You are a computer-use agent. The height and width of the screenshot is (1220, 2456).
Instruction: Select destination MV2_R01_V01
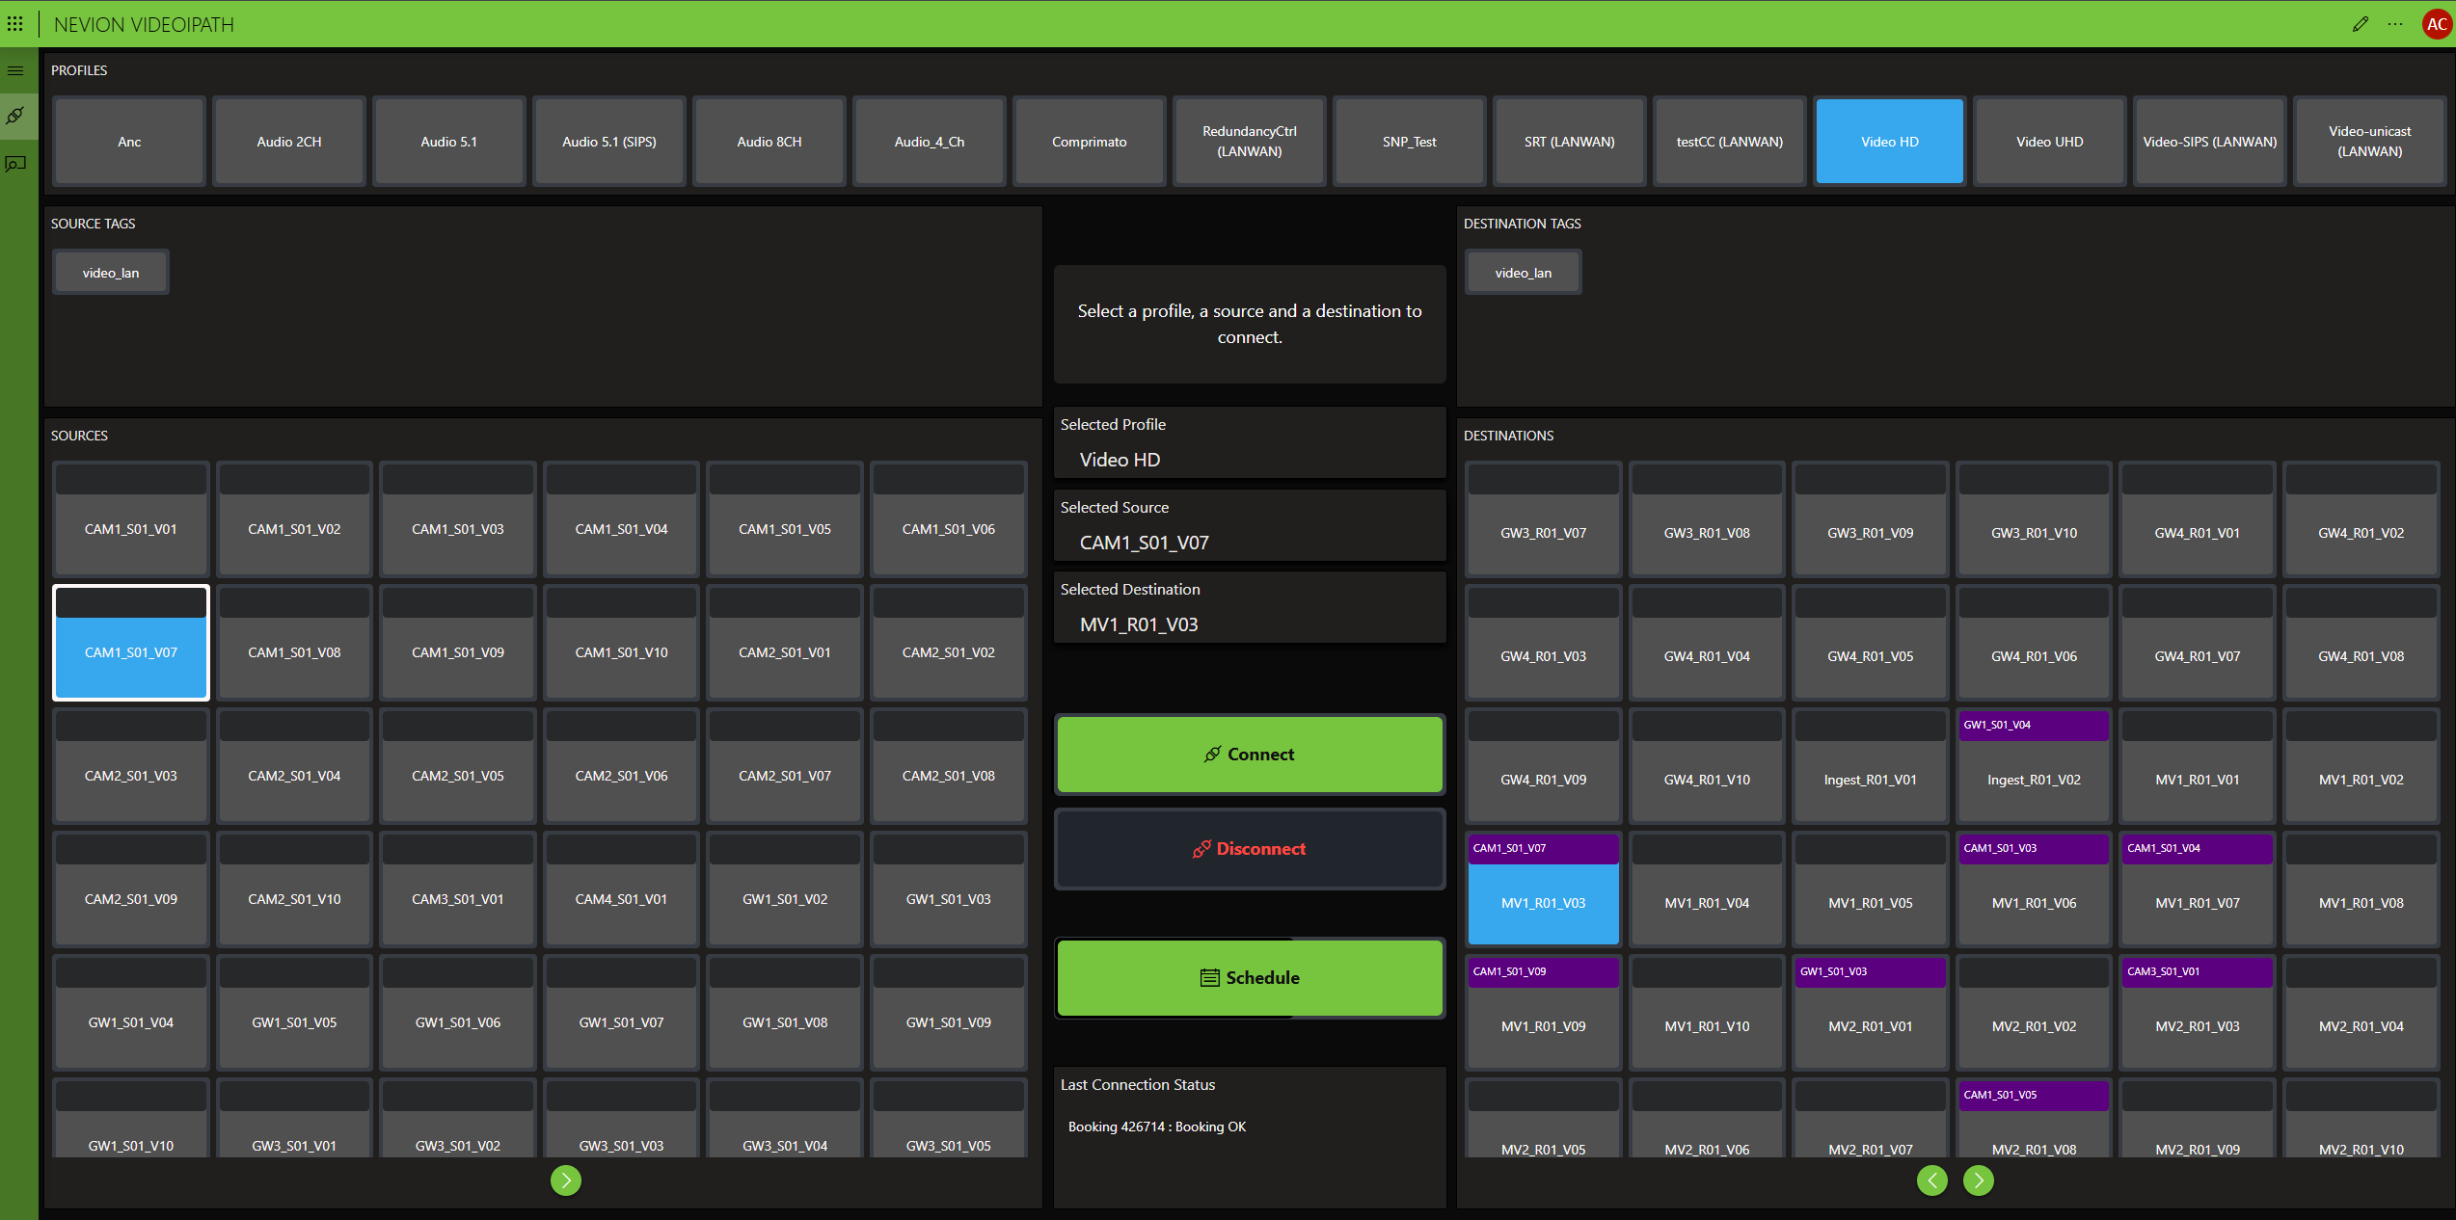1871,1012
